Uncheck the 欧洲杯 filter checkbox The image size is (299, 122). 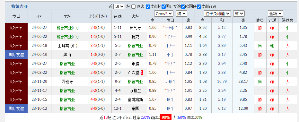tap(148, 7)
